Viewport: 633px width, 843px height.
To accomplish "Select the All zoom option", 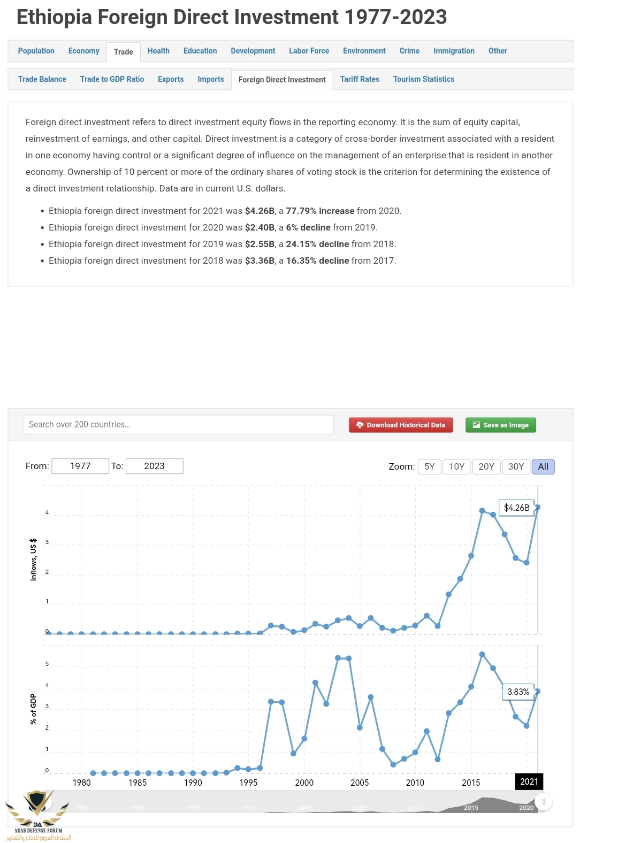I will pyautogui.click(x=543, y=466).
